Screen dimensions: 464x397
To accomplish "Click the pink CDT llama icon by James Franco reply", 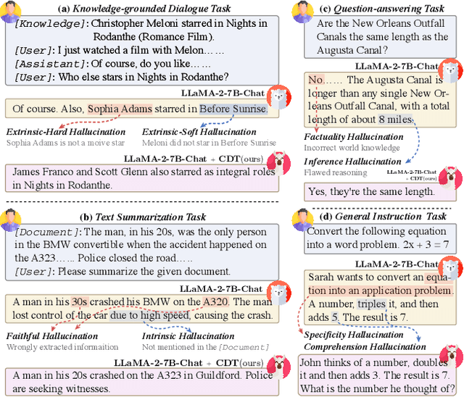I will [278, 163].
